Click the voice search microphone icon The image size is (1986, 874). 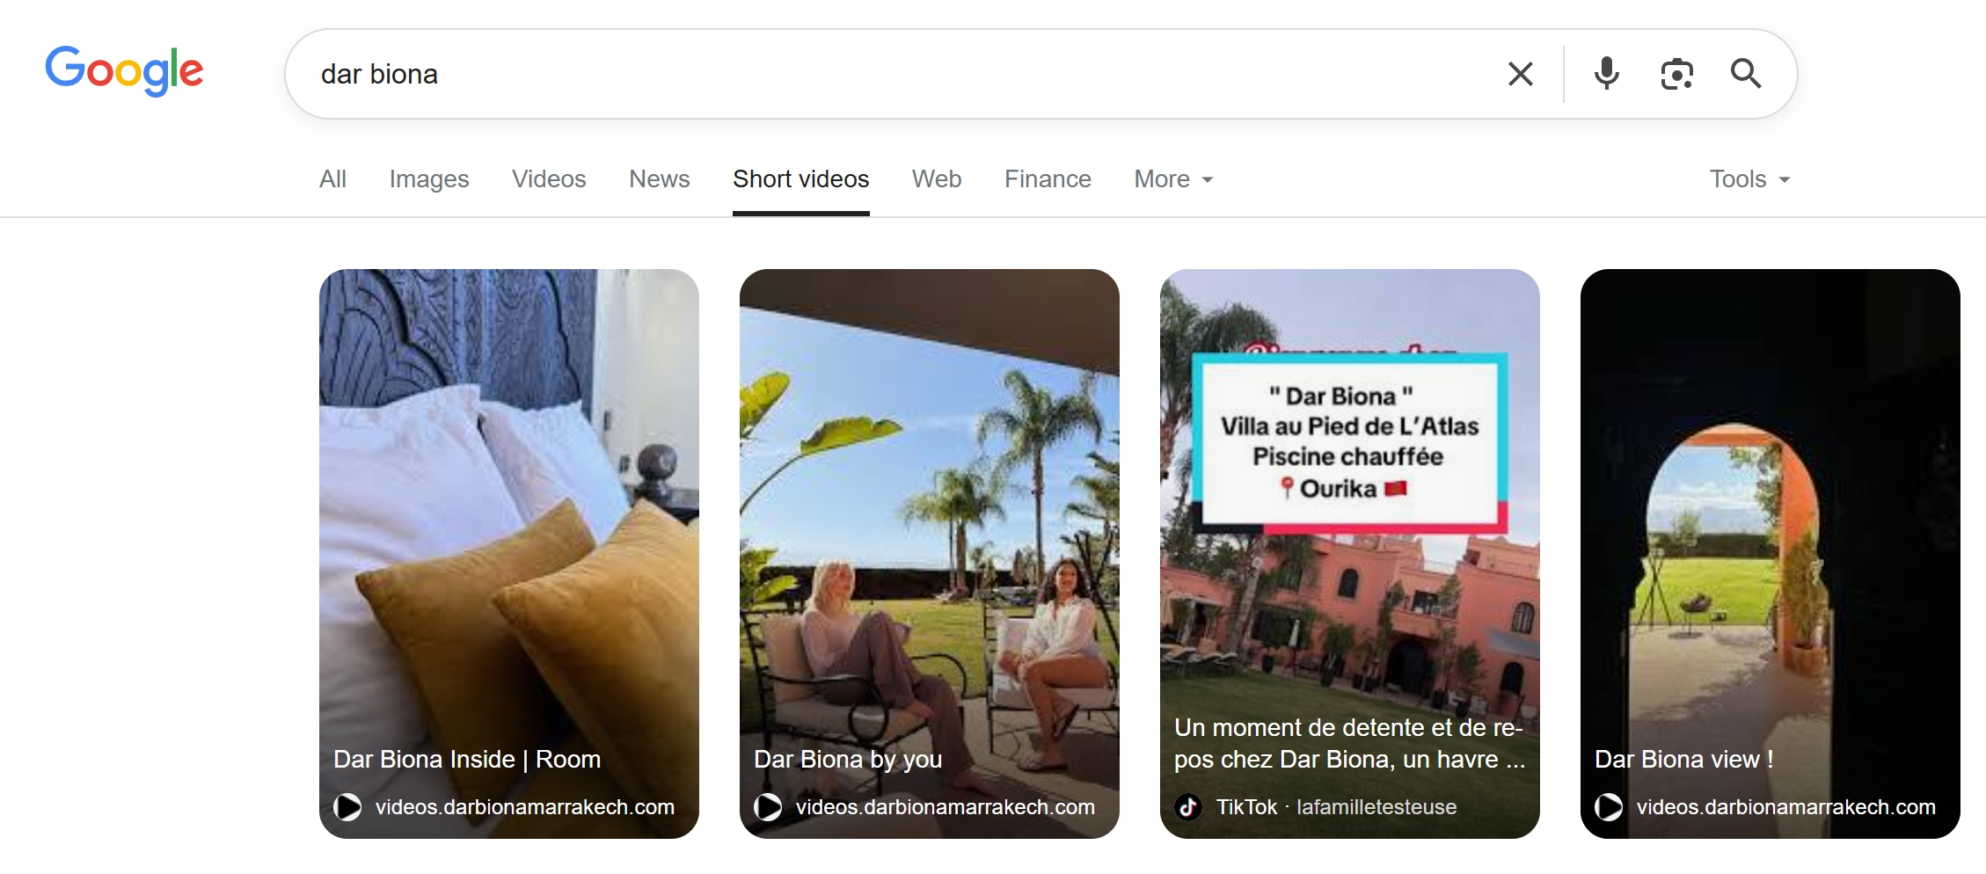(x=1606, y=74)
